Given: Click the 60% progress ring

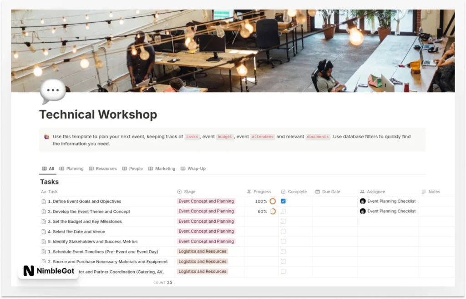Looking at the screenshot, I should (272, 211).
